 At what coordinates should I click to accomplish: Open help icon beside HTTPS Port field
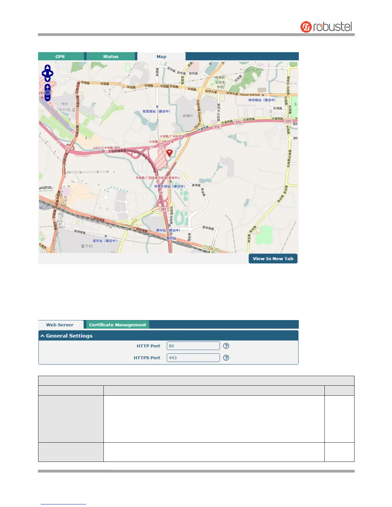pyautogui.click(x=226, y=358)
